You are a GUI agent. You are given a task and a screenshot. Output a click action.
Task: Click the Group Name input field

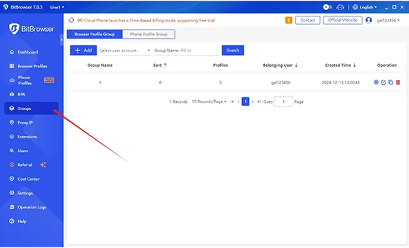(x=186, y=50)
